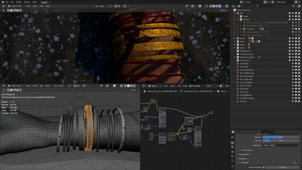This screenshot has width=302, height=170.
Task: Exclude the Jewlry collection via its checkbox
Action: click(290, 42)
